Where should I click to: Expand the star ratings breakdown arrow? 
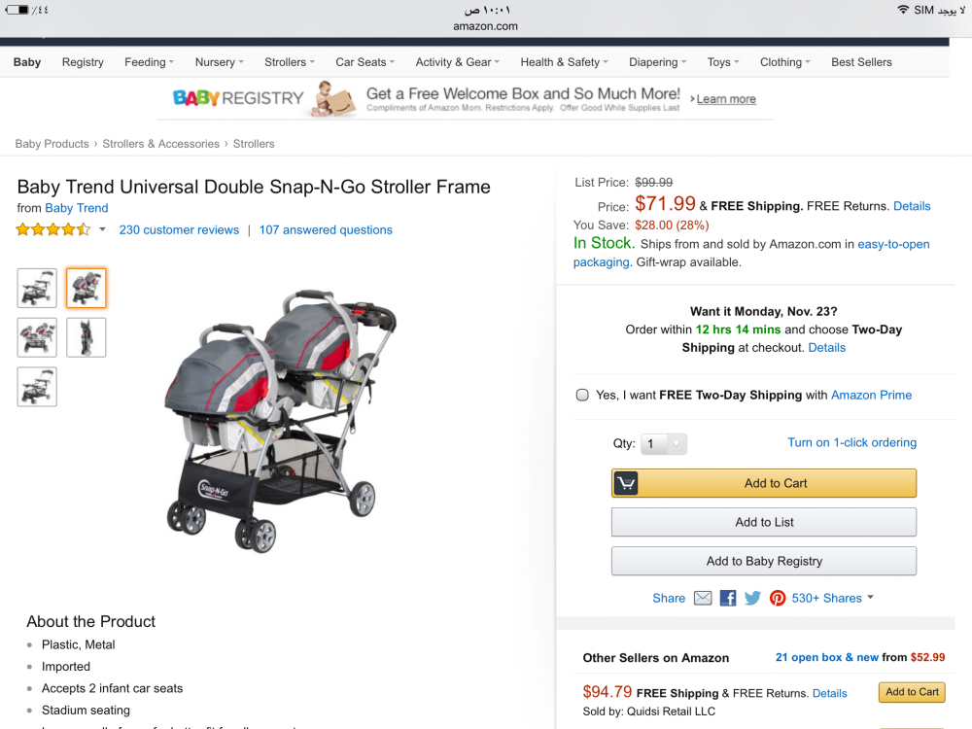pyautogui.click(x=103, y=230)
